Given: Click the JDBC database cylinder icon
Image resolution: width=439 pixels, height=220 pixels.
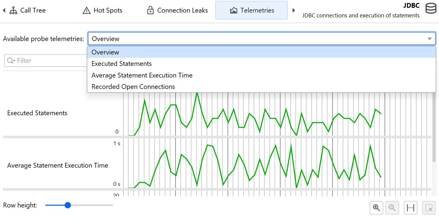Looking at the screenshot, I should pos(431,9).
